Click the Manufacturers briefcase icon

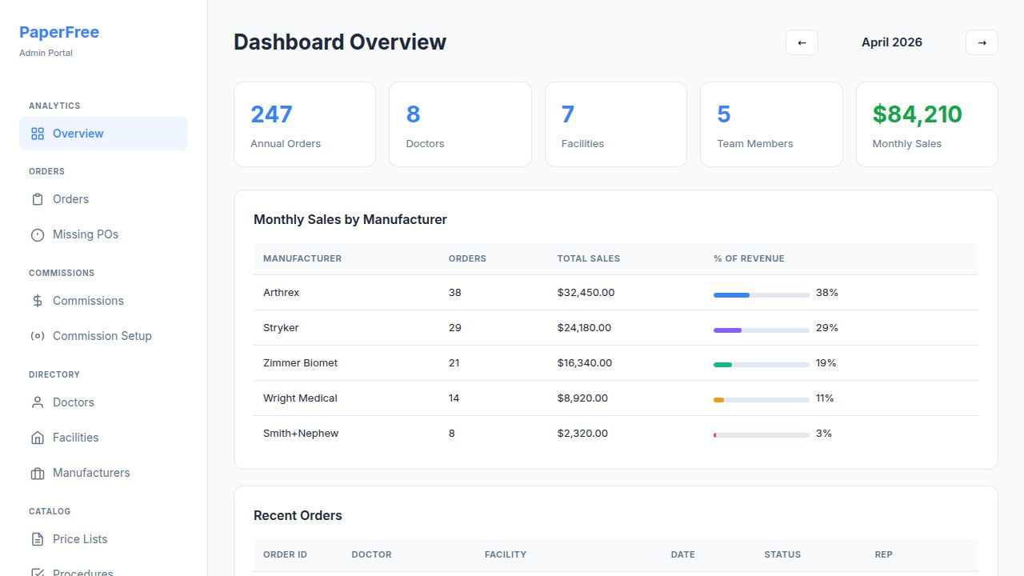click(38, 473)
